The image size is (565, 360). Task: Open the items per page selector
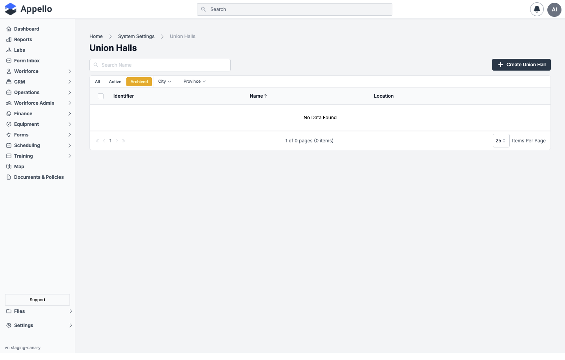tap(501, 141)
